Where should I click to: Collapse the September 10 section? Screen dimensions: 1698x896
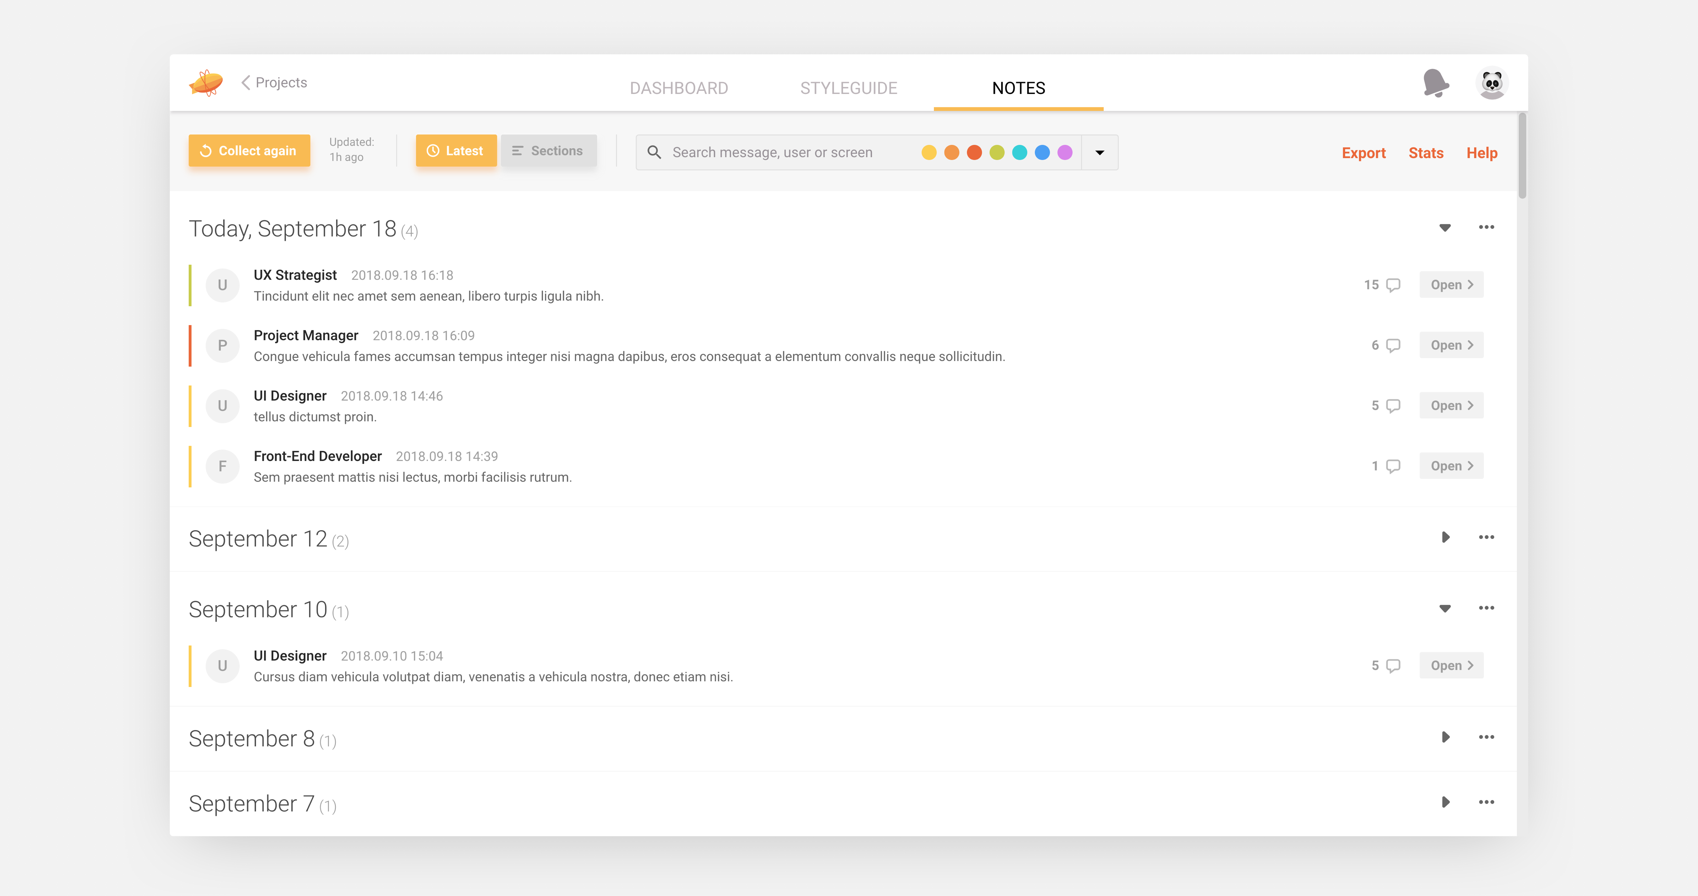[1445, 609]
